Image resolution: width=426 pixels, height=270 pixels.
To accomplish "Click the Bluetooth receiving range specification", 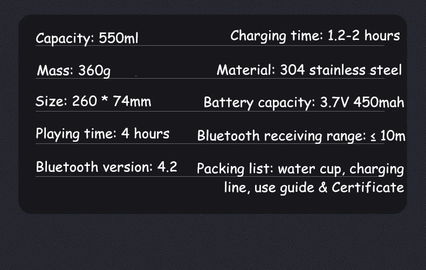I will pos(301,135).
